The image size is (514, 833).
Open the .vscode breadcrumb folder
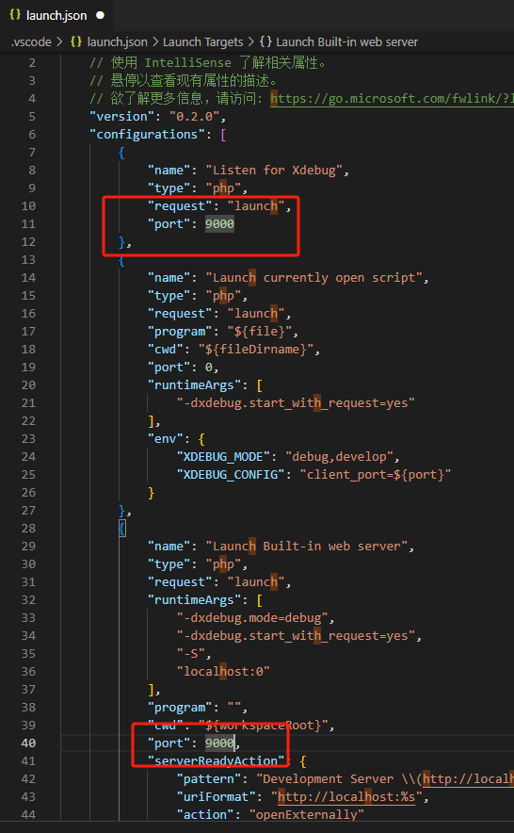[32, 42]
